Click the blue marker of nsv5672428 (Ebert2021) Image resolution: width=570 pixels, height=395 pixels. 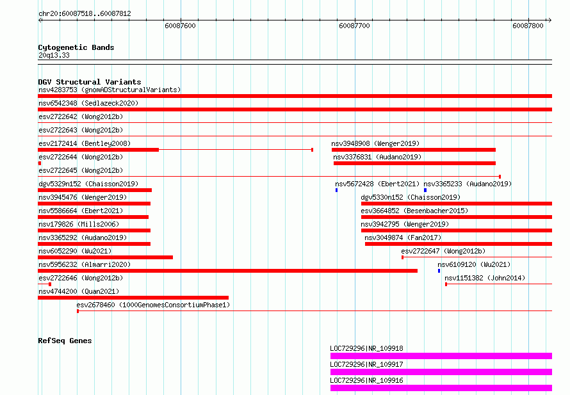(x=337, y=190)
